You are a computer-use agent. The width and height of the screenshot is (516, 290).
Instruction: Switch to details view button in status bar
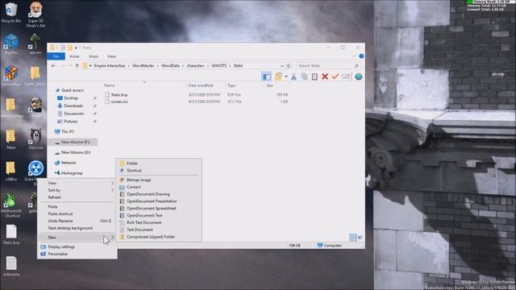click(x=353, y=238)
